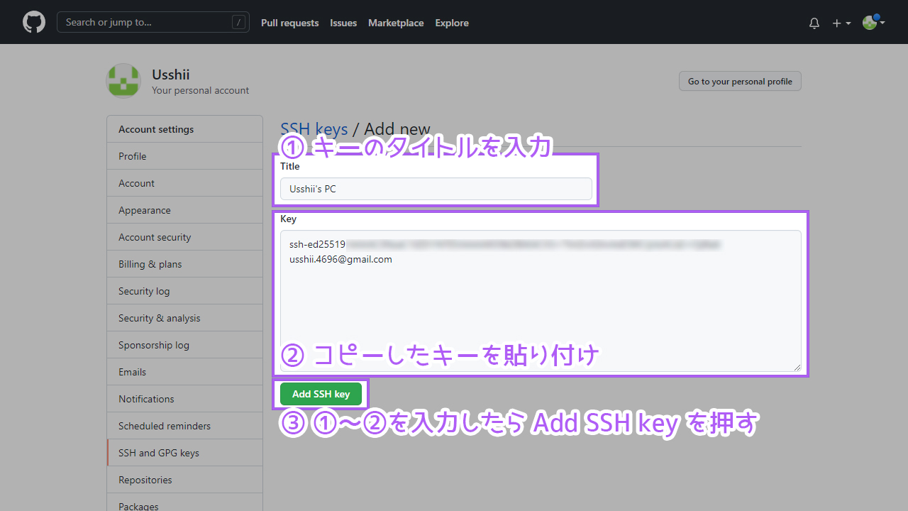This screenshot has height=511, width=908.
Task: Open Security log in sidebar
Action: (x=184, y=291)
